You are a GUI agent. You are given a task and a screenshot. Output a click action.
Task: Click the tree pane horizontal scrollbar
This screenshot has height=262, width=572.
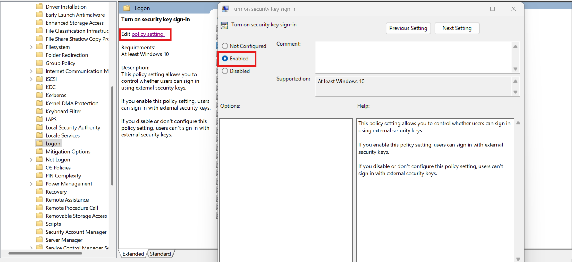click(45, 253)
